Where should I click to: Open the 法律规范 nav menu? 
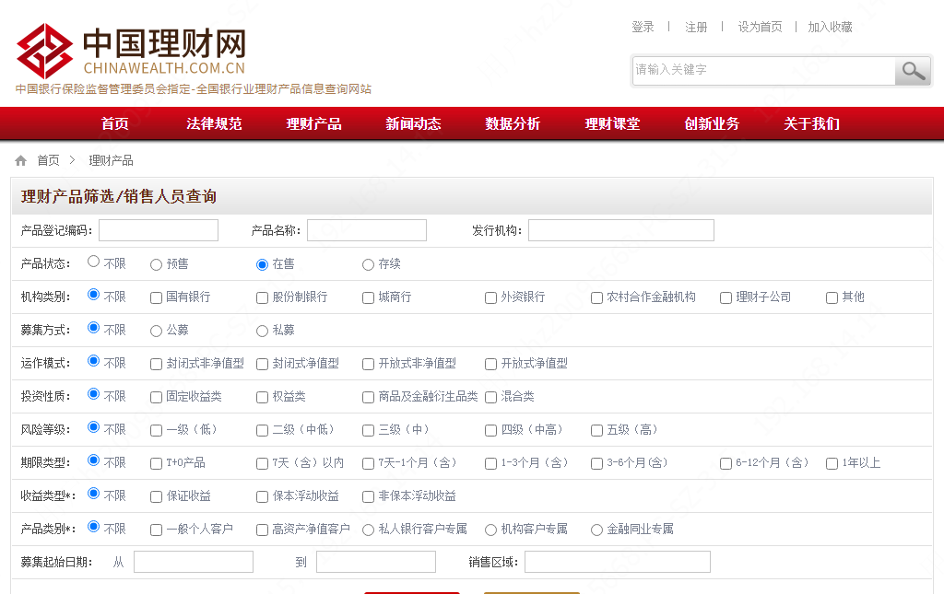pos(214,123)
